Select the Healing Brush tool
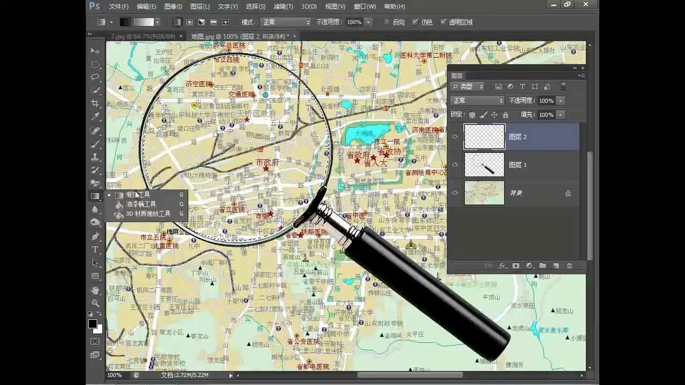 [x=95, y=131]
